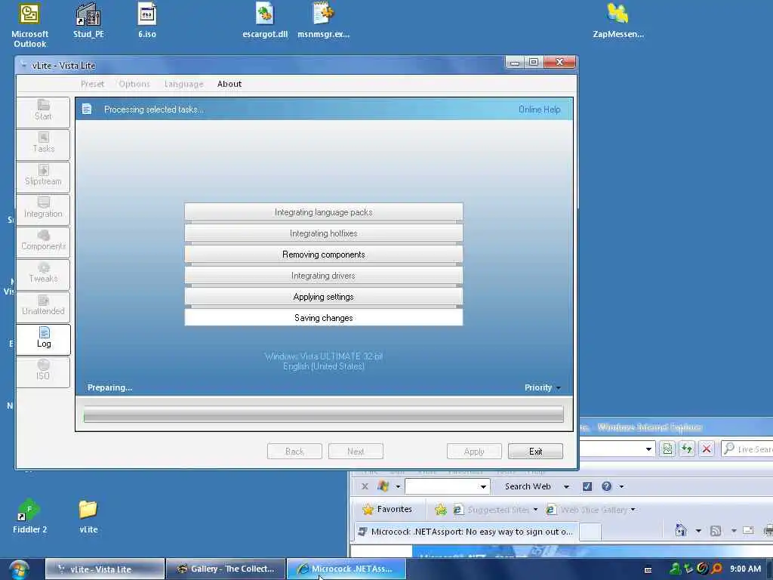Click inside the Windows Live toolbar search field

442,487
